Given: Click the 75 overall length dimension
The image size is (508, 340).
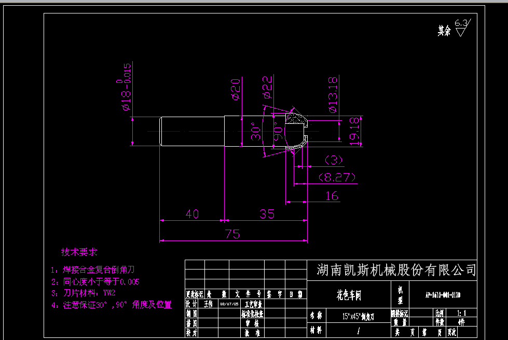Looking at the screenshot, I should tap(232, 234).
